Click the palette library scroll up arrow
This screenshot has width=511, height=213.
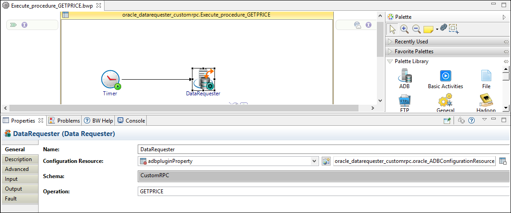click(506, 68)
